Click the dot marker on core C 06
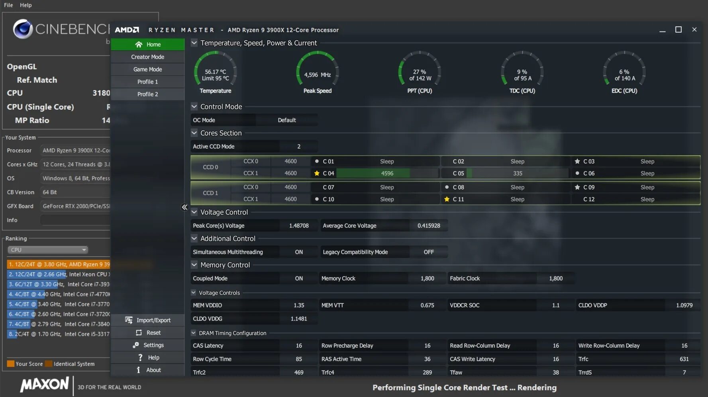 pos(577,173)
